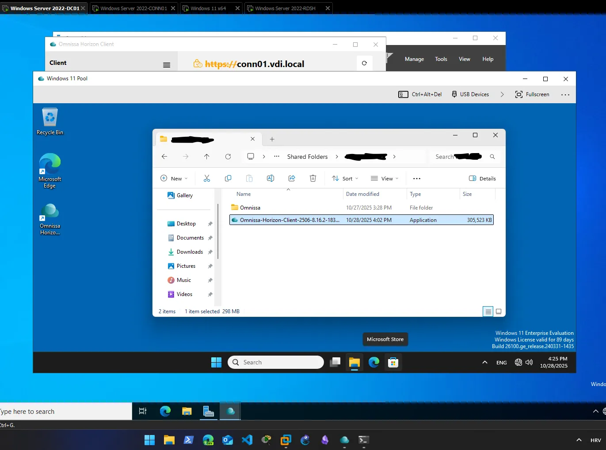Switch to the Windows 11 x64 tab
The height and width of the screenshot is (450, 606).
(x=208, y=8)
